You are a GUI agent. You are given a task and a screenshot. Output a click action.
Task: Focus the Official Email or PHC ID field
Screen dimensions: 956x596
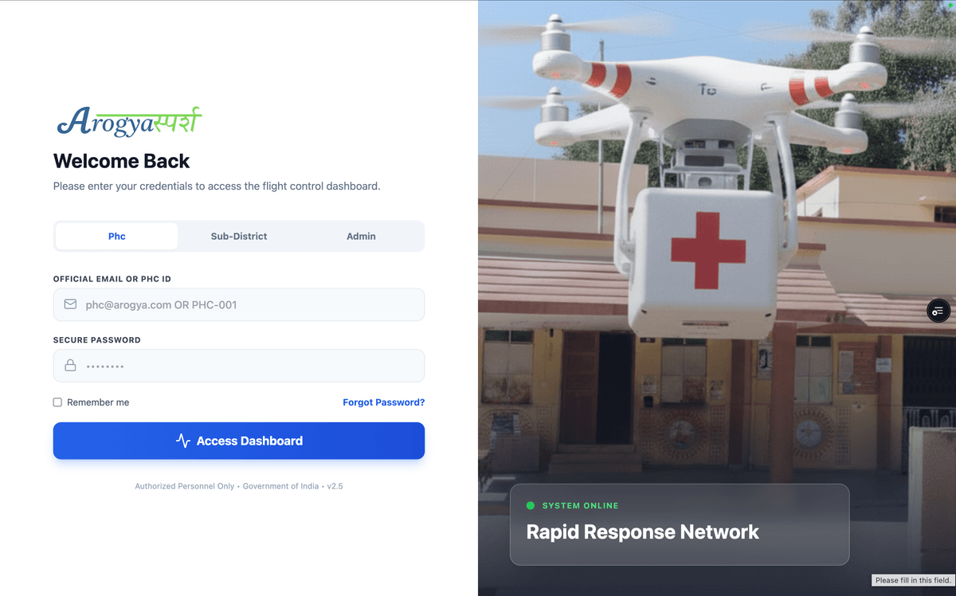coord(239,304)
